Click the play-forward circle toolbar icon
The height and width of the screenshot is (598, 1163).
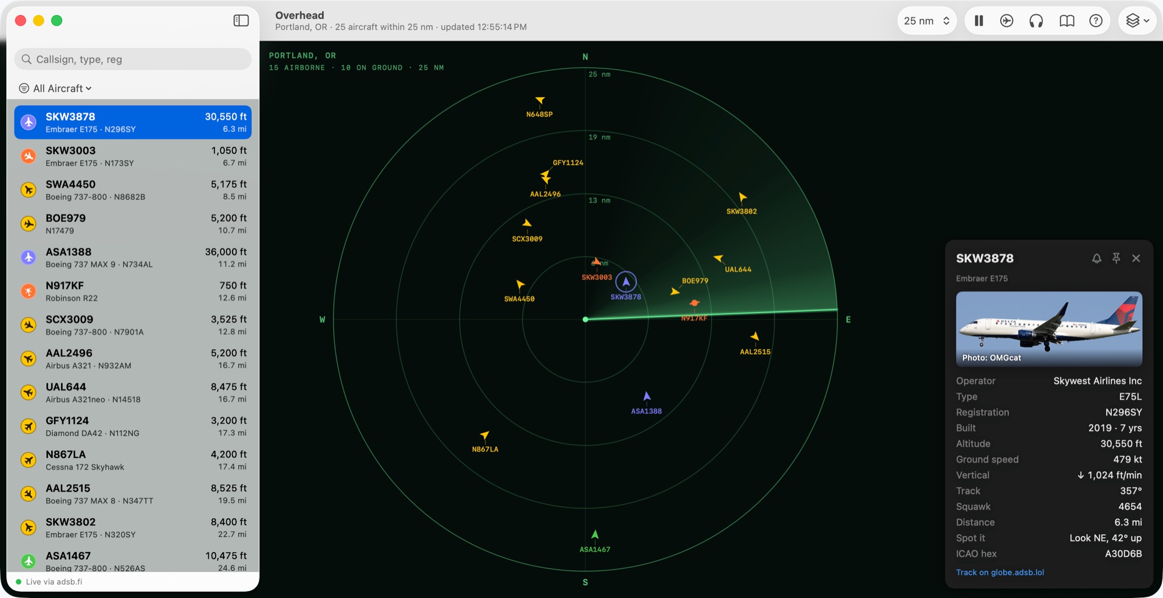(x=1007, y=21)
